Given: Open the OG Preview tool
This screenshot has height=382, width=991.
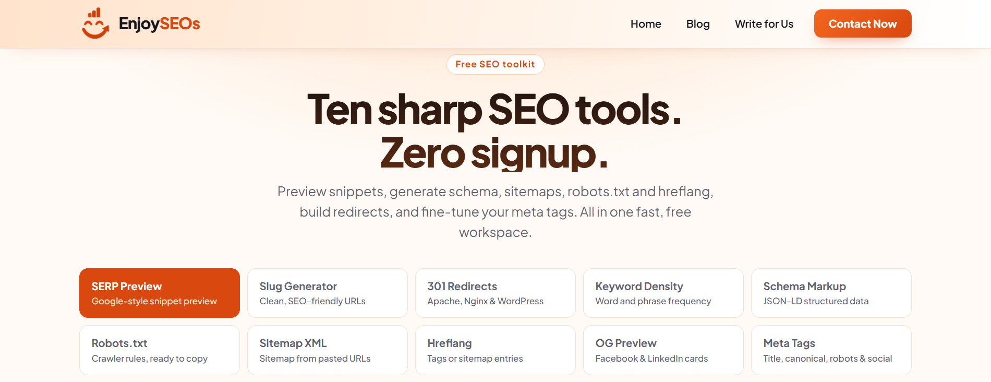Looking at the screenshot, I should pyautogui.click(x=663, y=350).
